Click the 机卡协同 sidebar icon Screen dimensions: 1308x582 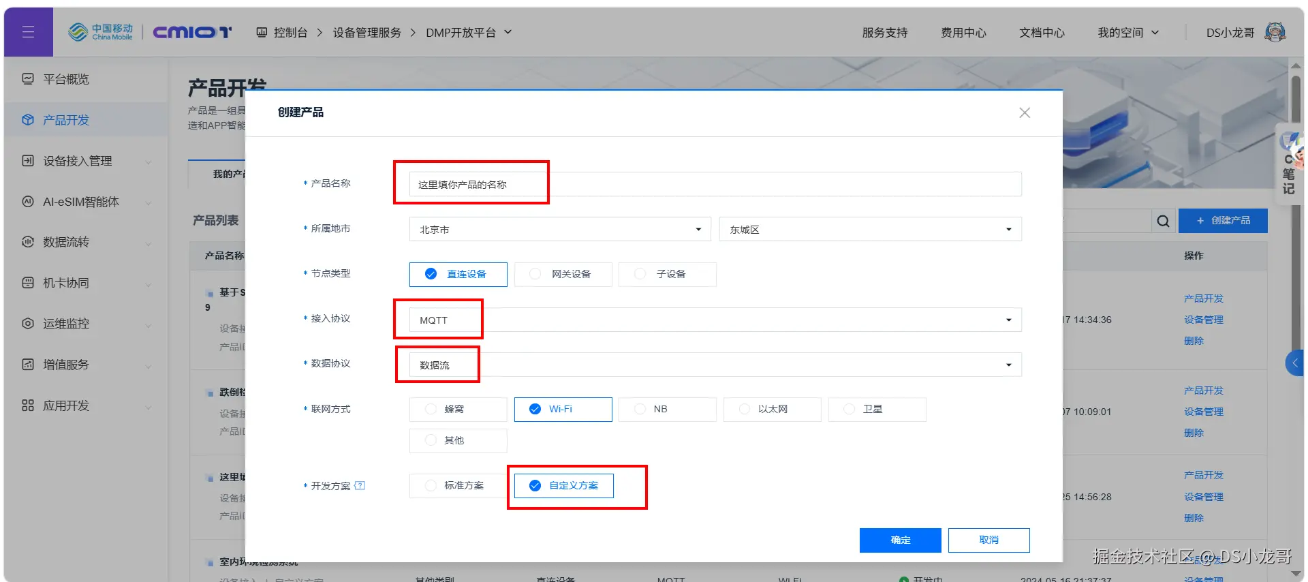pos(28,283)
